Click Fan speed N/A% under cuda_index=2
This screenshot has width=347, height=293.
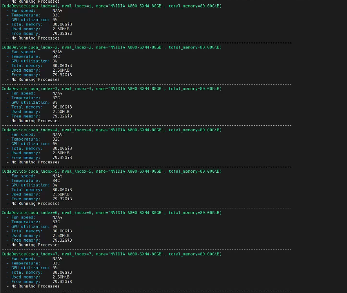[37, 52]
